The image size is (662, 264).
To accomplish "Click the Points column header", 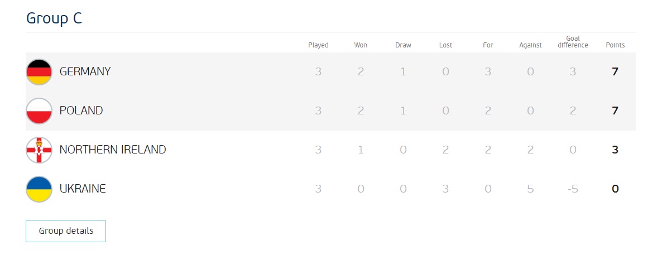I will point(615,45).
